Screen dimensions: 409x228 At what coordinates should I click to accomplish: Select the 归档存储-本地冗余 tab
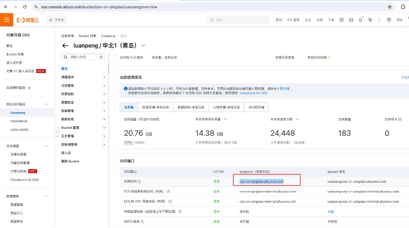point(226,107)
